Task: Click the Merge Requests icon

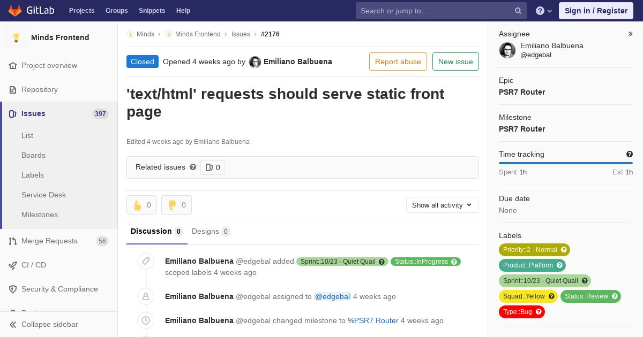Action: coord(13,241)
